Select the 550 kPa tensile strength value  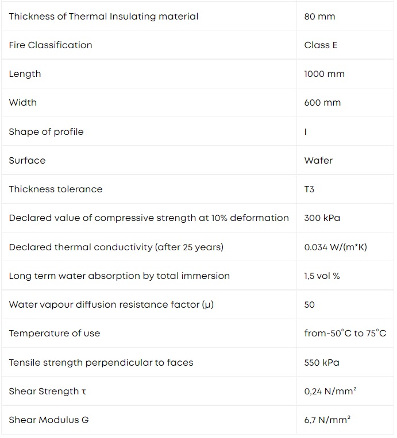pos(322,363)
